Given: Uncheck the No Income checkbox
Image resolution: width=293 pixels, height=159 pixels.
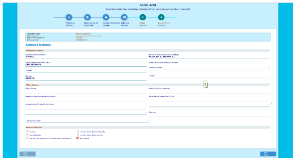Looking at the screenshot, I should click(x=77, y=138).
